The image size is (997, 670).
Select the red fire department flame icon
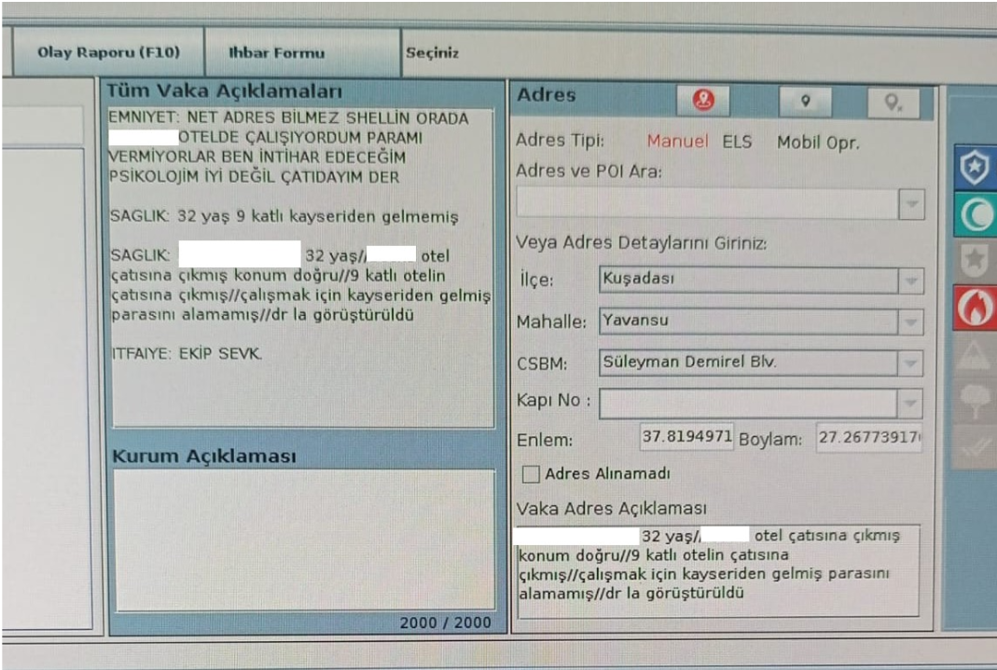975,307
